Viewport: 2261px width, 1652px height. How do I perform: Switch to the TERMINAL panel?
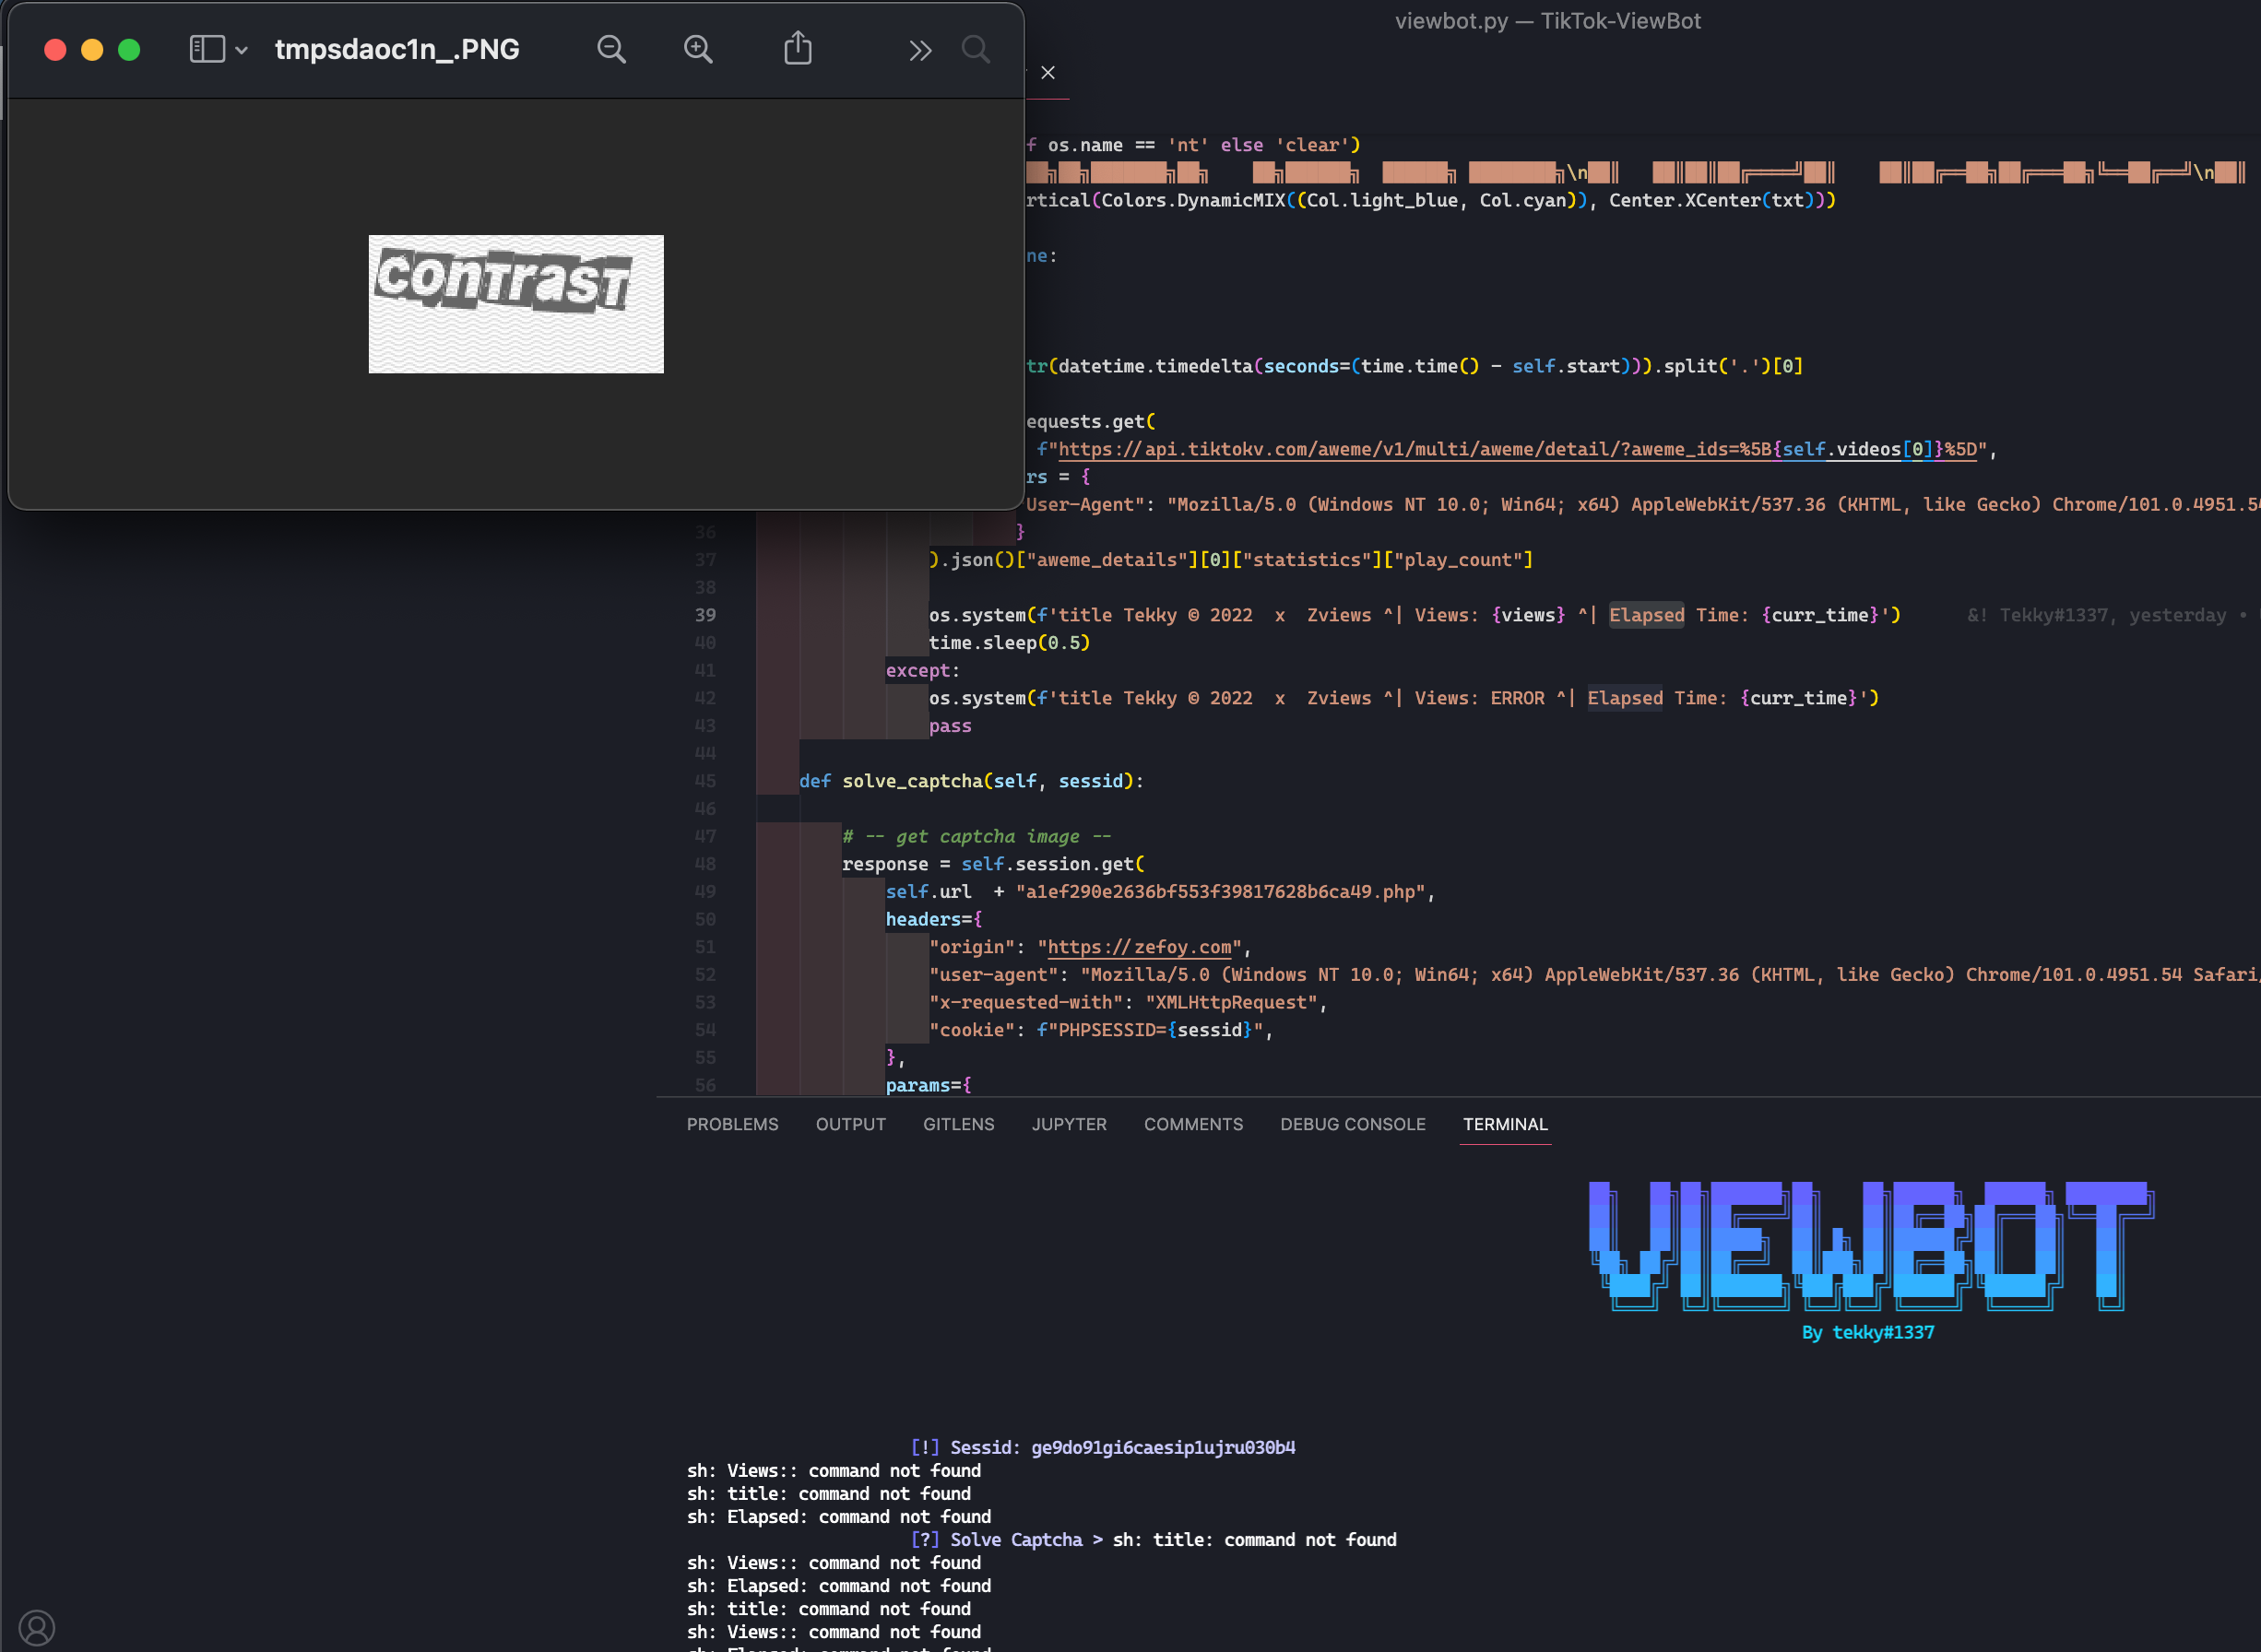click(1505, 1124)
